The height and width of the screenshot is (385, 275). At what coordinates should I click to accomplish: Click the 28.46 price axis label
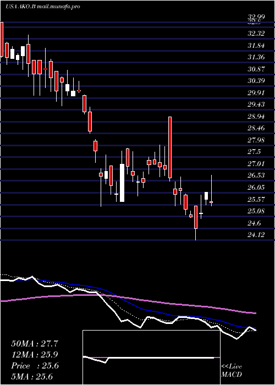coord(256,128)
